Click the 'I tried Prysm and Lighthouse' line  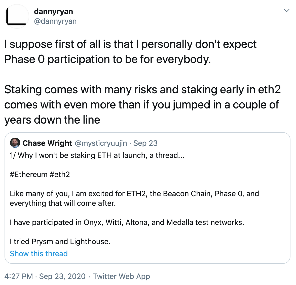(x=60, y=241)
